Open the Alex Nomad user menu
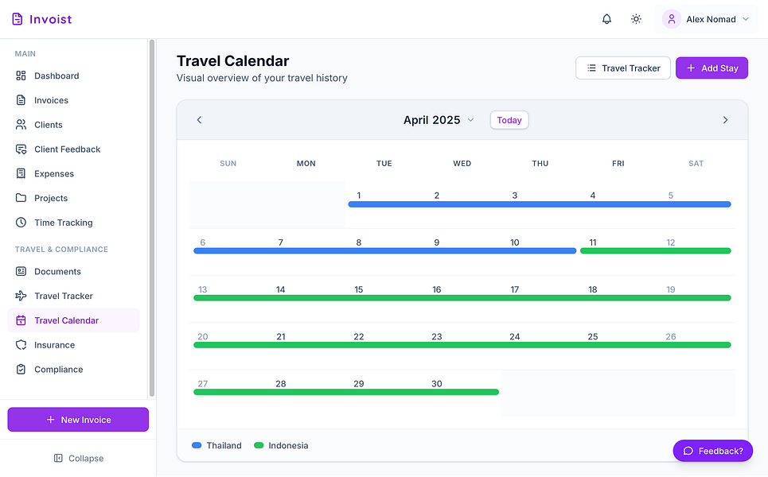The height and width of the screenshot is (477, 768). pos(706,19)
